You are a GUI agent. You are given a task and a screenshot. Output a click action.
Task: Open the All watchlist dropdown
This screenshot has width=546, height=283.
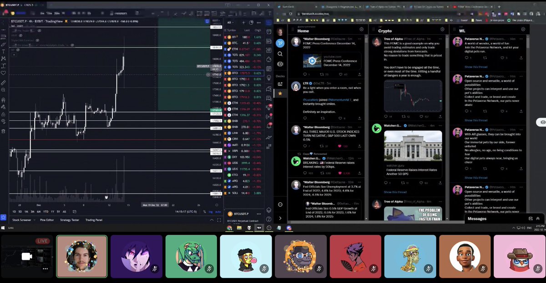[231, 22]
